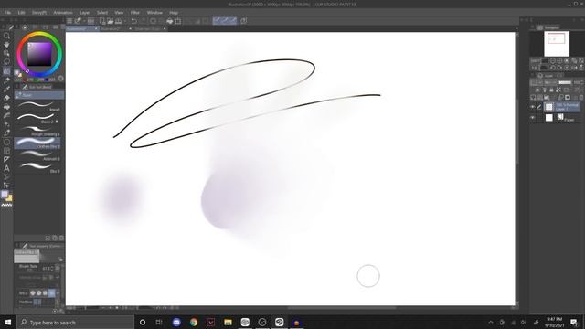Toggle lock layer icon in Layer panel
The height and width of the screenshot is (329, 585).
click(551, 90)
